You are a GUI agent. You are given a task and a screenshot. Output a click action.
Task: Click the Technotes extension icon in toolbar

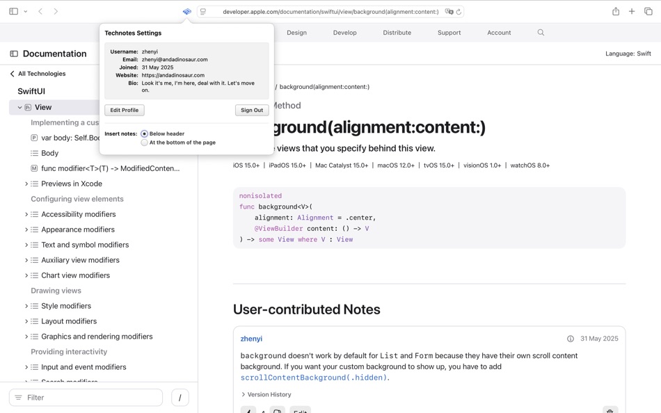(x=186, y=11)
